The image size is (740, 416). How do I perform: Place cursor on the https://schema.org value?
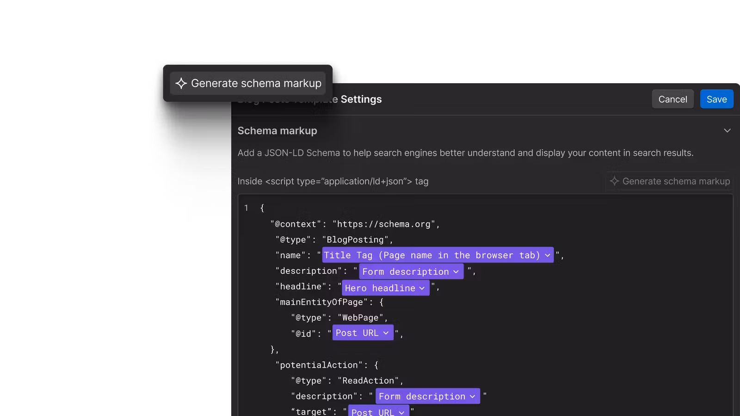click(x=383, y=224)
